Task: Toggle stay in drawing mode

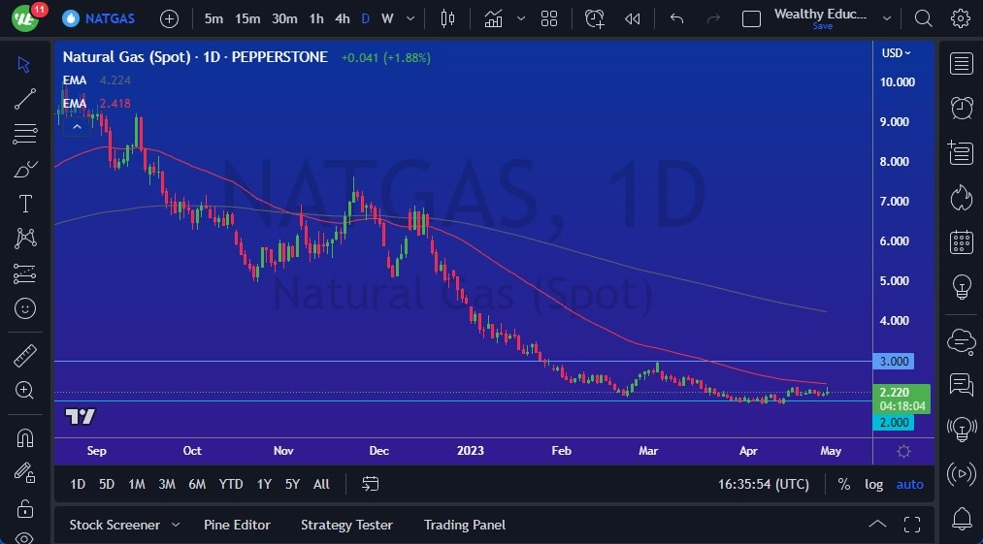Action: 24,472
